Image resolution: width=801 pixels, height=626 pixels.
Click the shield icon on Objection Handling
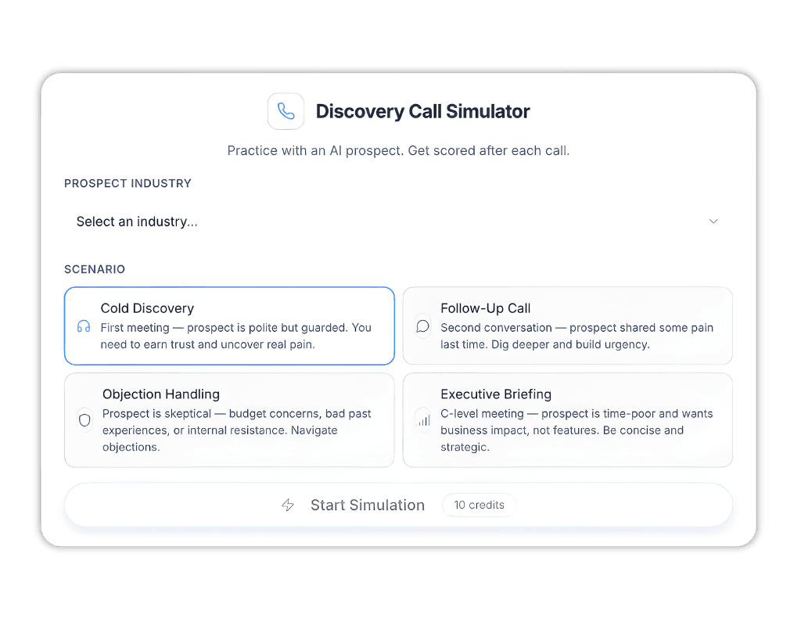pos(84,420)
